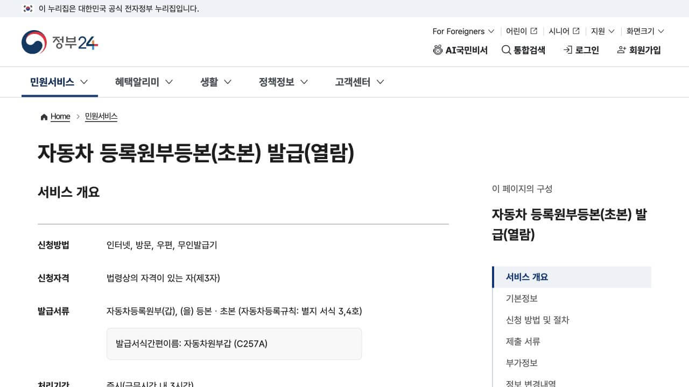Click the 발급서식간편이름: 자동차원부갑 (C257A) box
The height and width of the screenshot is (387, 689).
pos(234,344)
